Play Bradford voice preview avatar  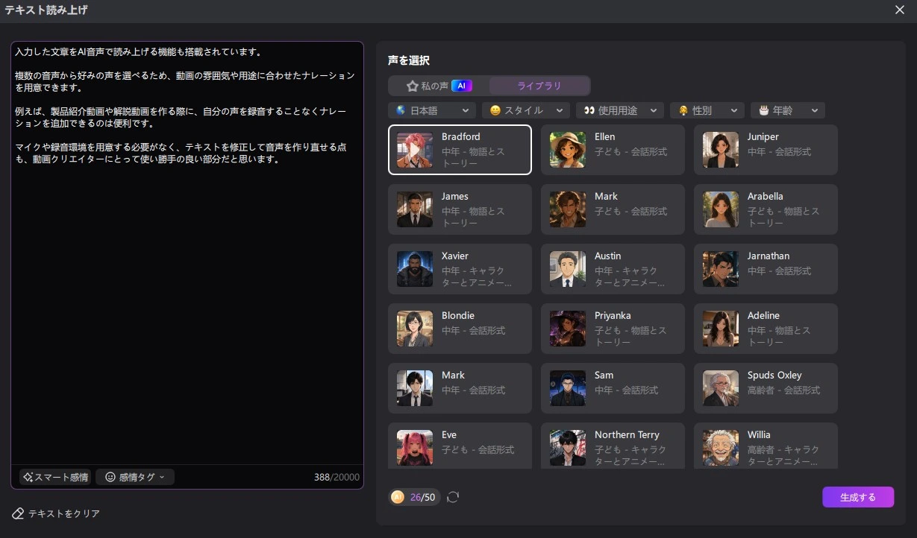[x=415, y=150]
